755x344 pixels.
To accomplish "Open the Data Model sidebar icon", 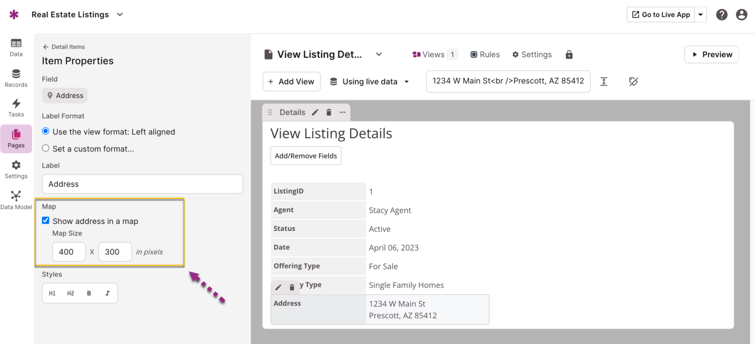I will (x=16, y=200).
